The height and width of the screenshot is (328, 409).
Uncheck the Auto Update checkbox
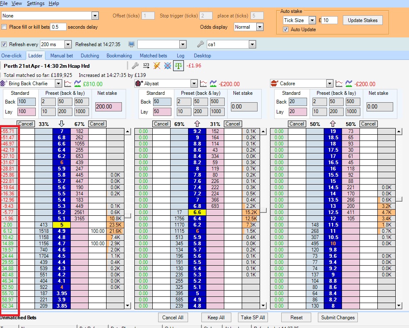pyautogui.click(x=285, y=30)
